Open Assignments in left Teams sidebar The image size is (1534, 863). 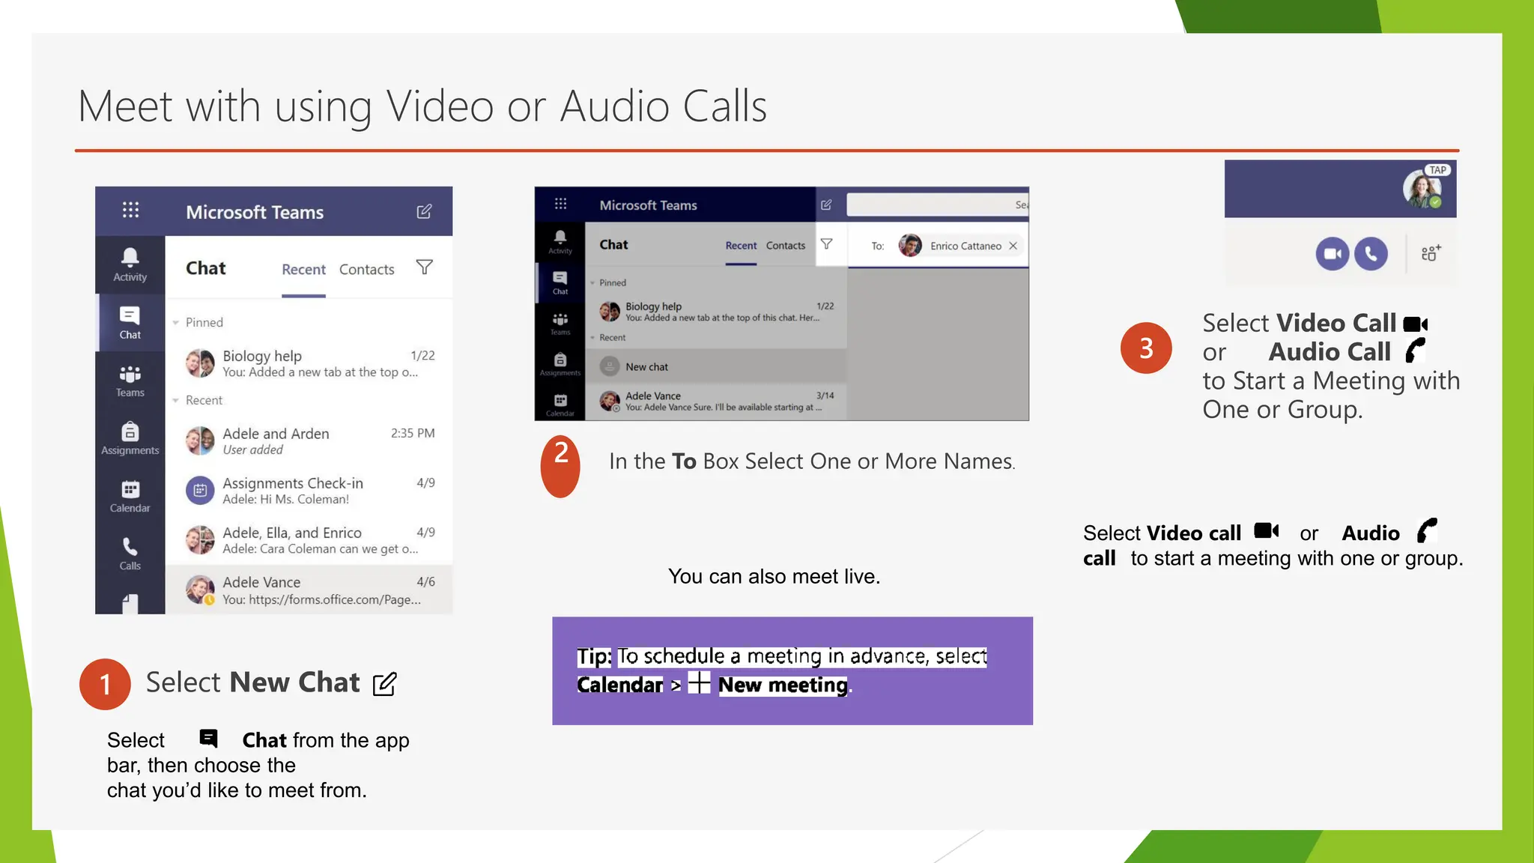(130, 438)
